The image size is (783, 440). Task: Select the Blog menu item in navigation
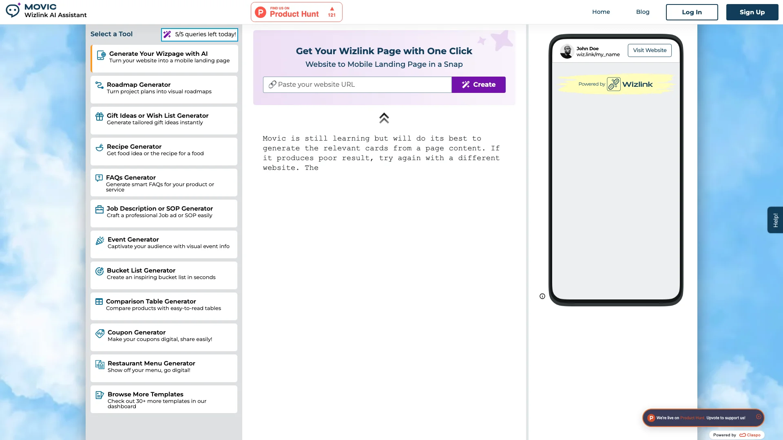[643, 12]
